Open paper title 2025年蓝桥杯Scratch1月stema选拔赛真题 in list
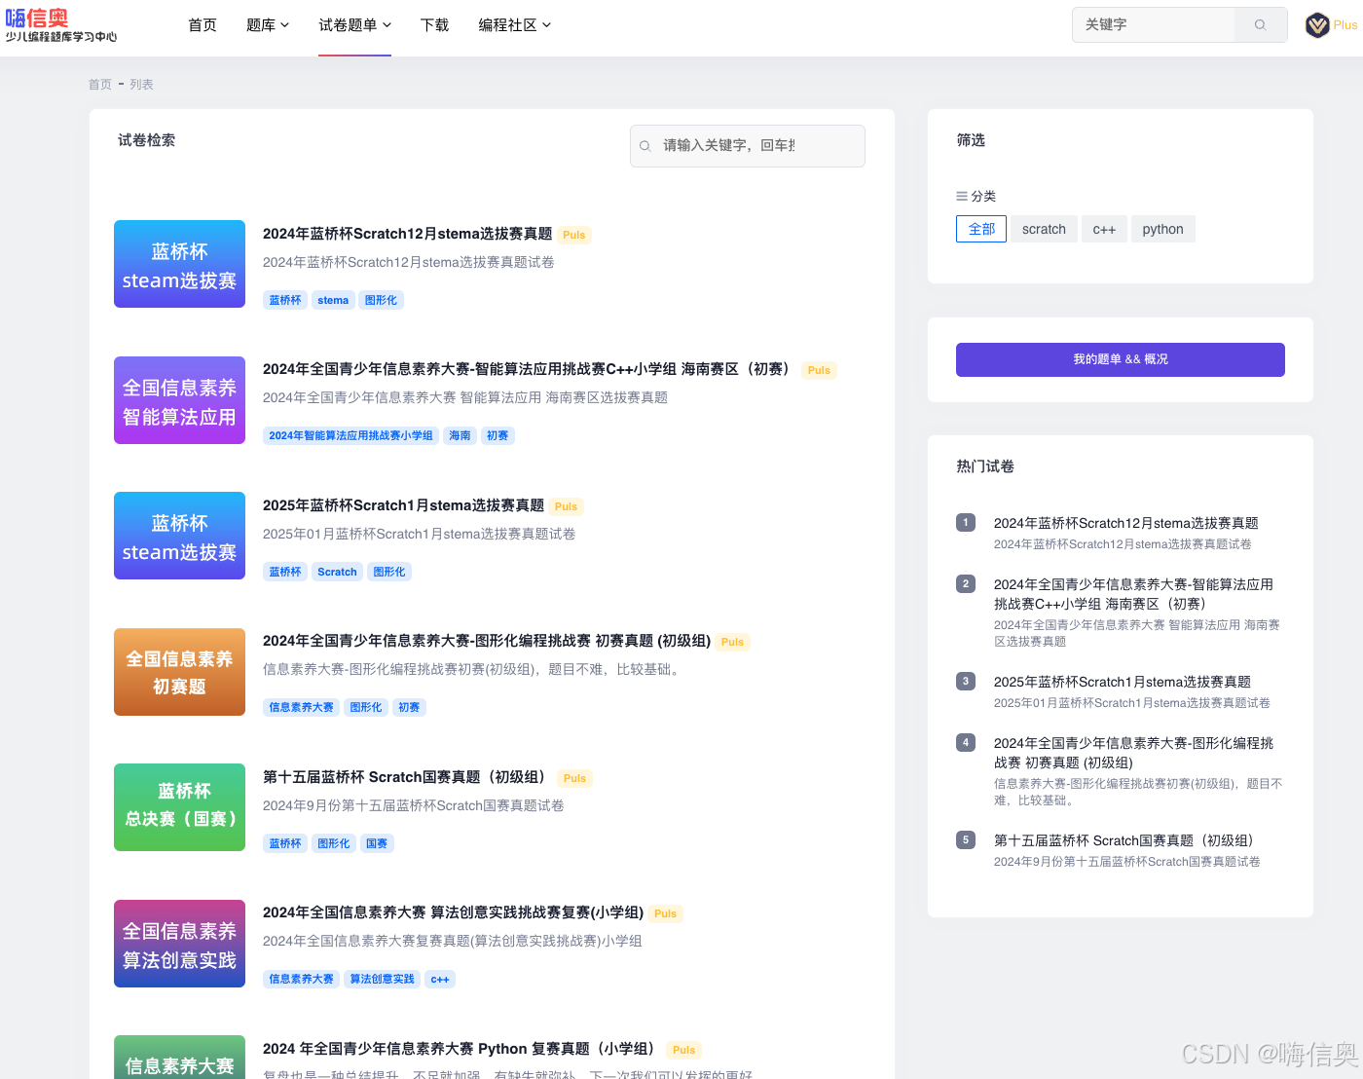The width and height of the screenshot is (1363, 1079). tap(403, 505)
